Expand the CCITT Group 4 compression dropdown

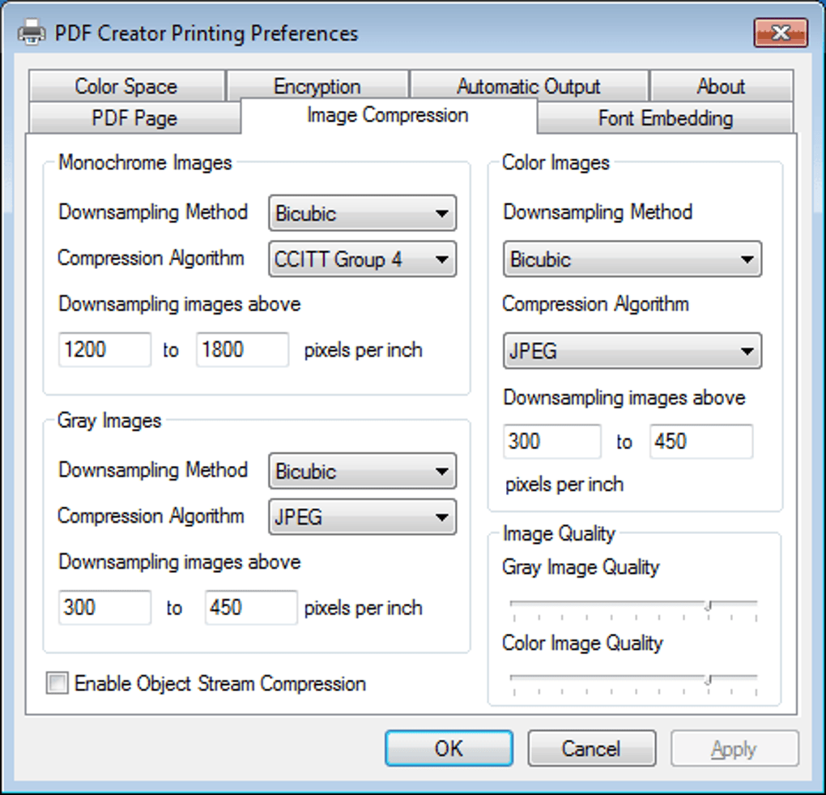pyautogui.click(x=362, y=260)
